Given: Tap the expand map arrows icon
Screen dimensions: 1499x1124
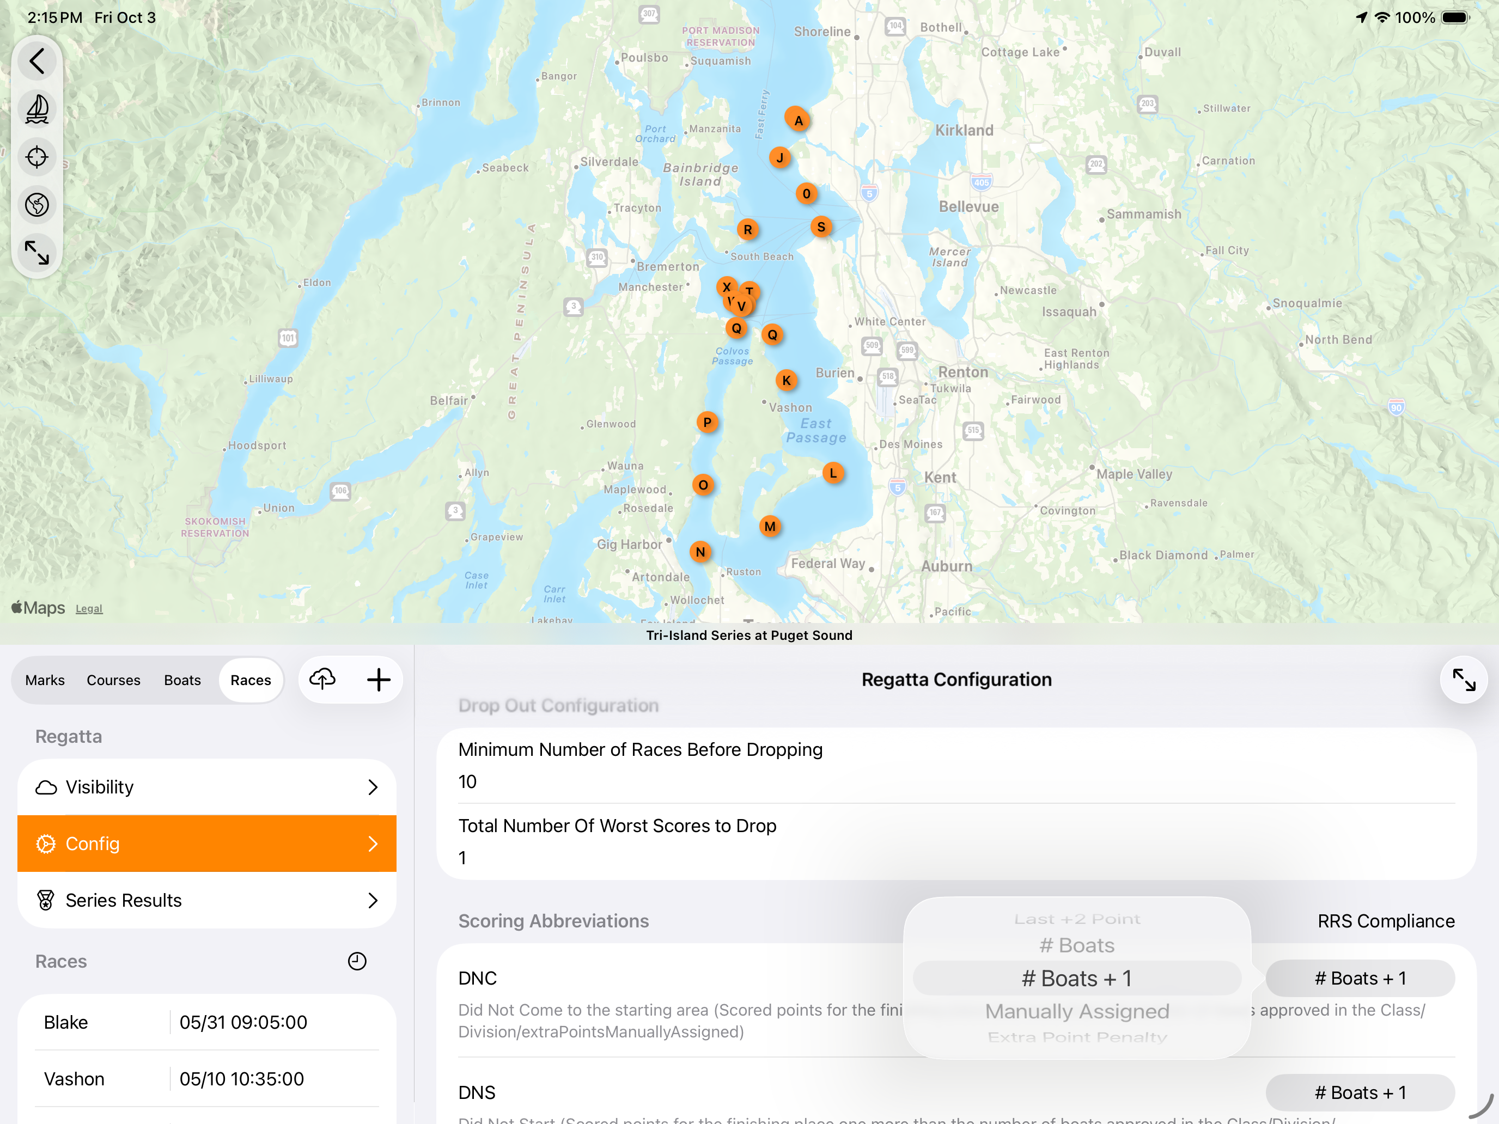Looking at the screenshot, I should [x=37, y=253].
